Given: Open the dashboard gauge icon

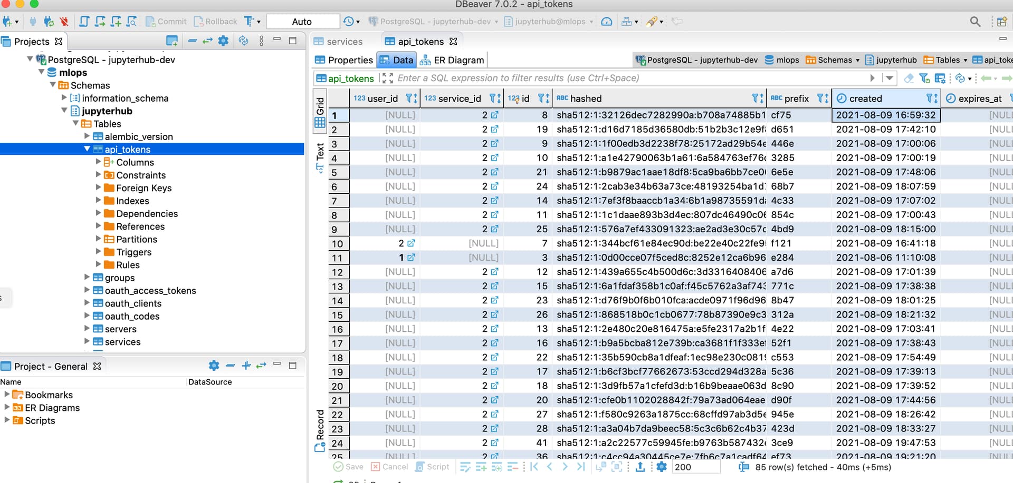Looking at the screenshot, I should tap(607, 22).
